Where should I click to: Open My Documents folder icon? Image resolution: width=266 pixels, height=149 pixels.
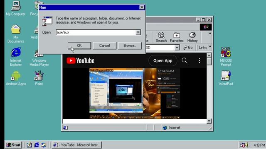tap(16, 34)
